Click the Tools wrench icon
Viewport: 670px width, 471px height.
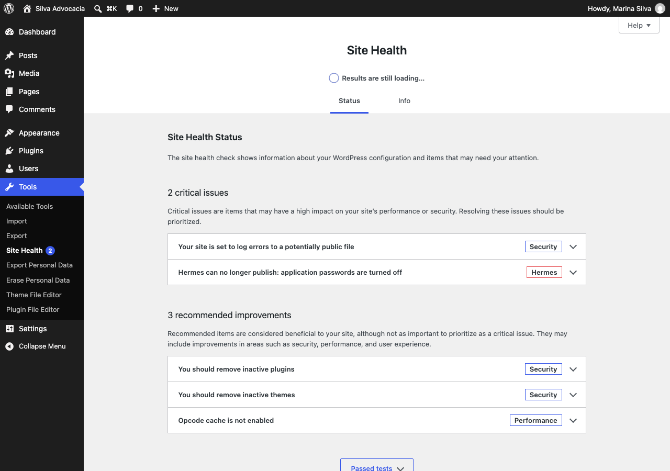(x=9, y=187)
